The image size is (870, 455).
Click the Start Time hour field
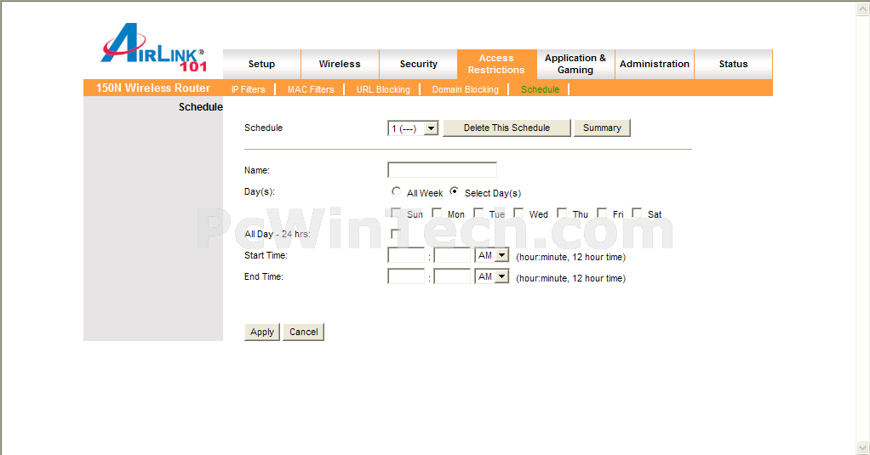(406, 255)
